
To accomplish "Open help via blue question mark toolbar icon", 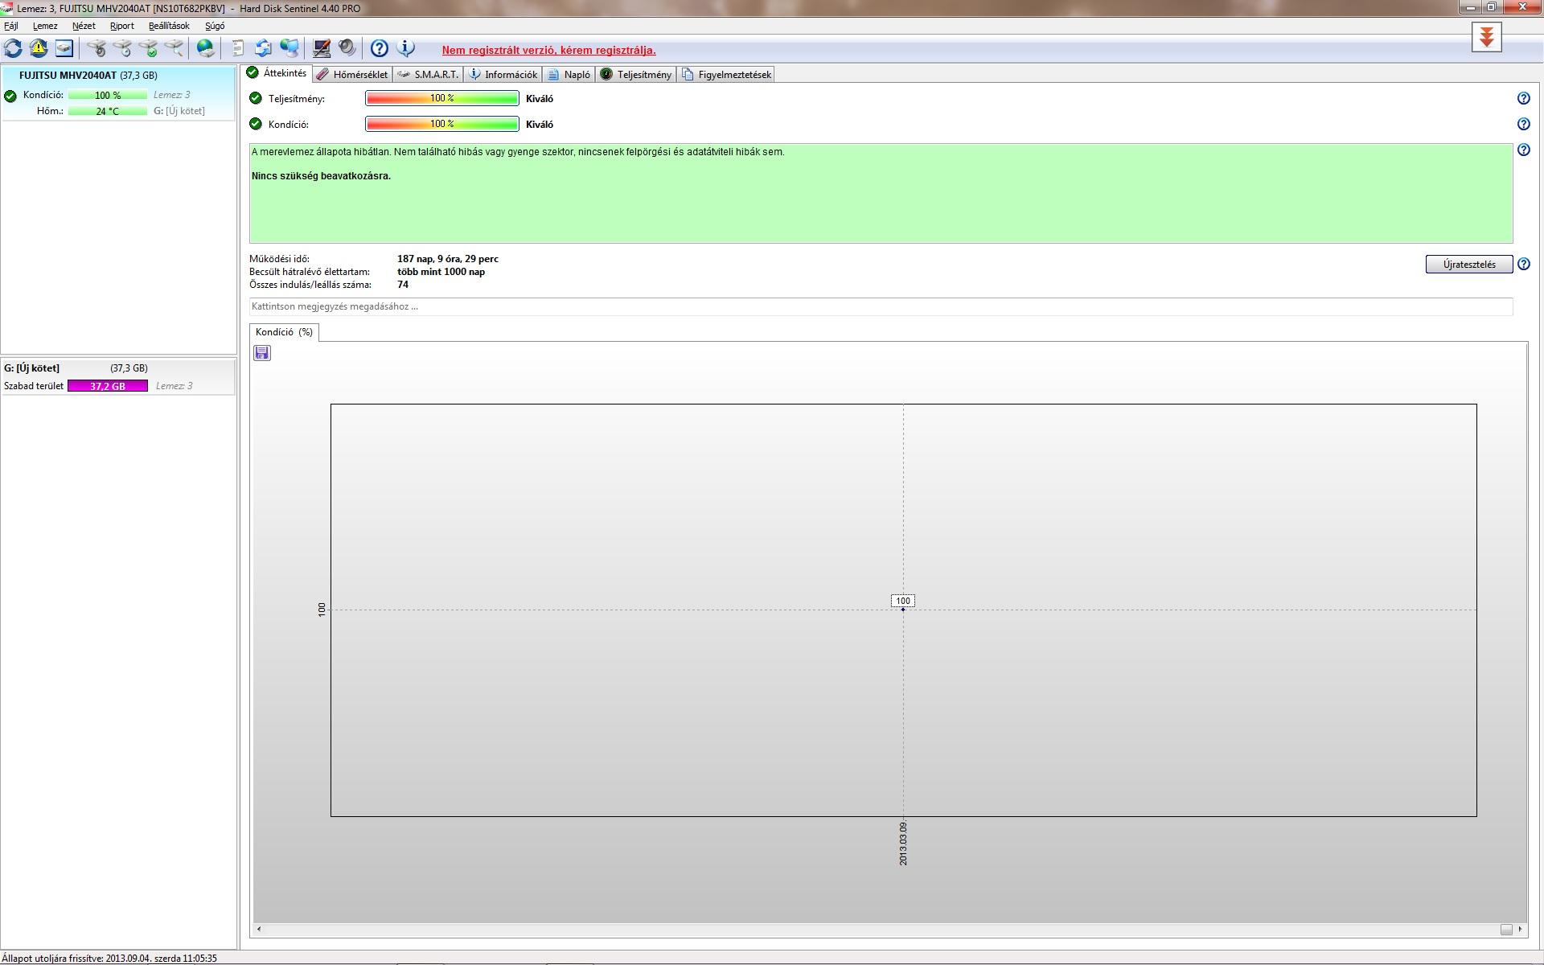I will [379, 49].
